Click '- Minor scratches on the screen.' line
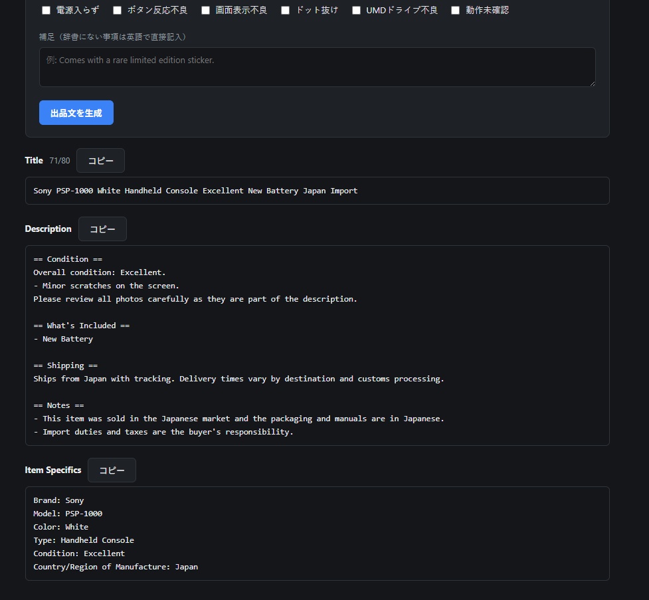This screenshot has width=649, height=600. (x=106, y=286)
